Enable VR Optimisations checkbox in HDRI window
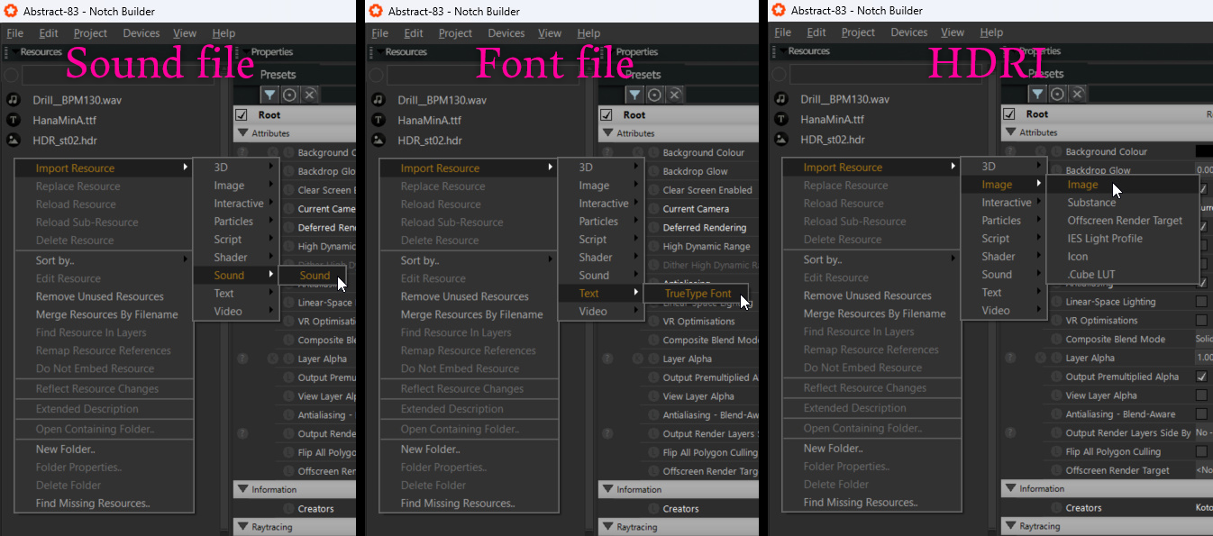This screenshot has width=1213, height=536. (1201, 321)
